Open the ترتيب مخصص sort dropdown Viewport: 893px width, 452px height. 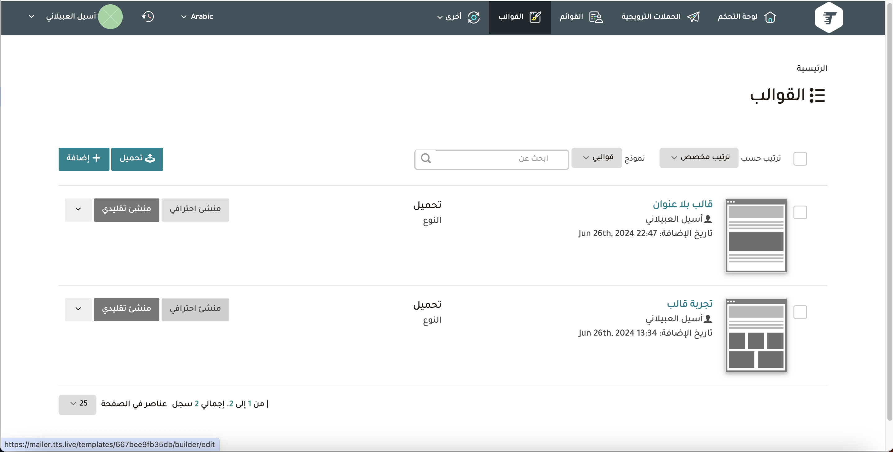(699, 158)
